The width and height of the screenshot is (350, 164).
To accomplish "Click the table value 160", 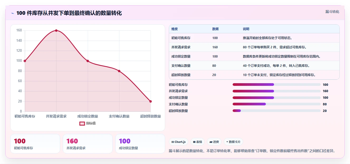I will click(215, 47).
